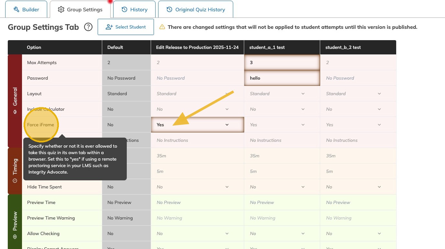Click the yellow warning triangle icon

(162, 27)
